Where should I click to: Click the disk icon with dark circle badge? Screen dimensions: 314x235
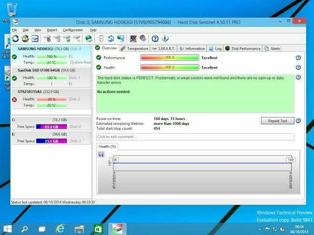[x=48, y=38]
